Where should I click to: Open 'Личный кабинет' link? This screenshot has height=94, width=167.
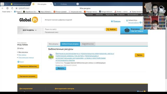pyautogui.click(x=134, y=23)
